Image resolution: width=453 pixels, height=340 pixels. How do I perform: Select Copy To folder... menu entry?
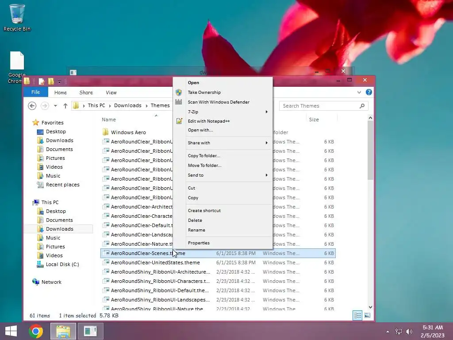point(204,155)
